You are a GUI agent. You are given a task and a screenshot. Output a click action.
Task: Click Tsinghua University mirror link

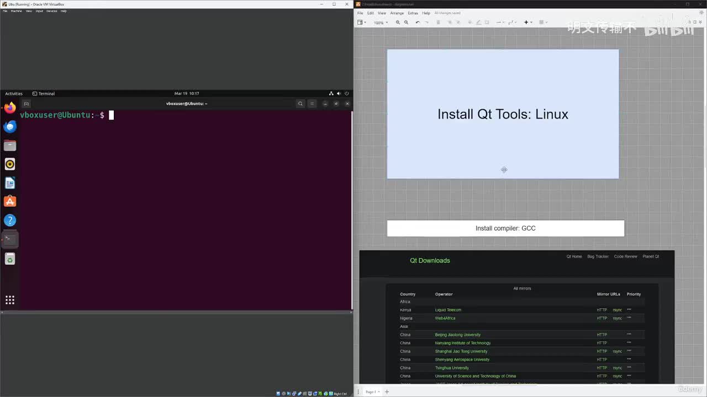pos(452,368)
